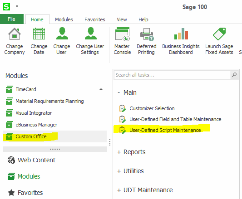Image resolution: width=242 pixels, height=199 pixels.
Task: Open Customizer Selection task
Action: pyautogui.click(x=152, y=108)
